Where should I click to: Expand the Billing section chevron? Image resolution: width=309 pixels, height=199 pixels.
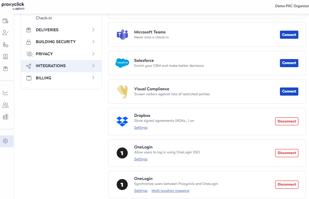coord(93,78)
